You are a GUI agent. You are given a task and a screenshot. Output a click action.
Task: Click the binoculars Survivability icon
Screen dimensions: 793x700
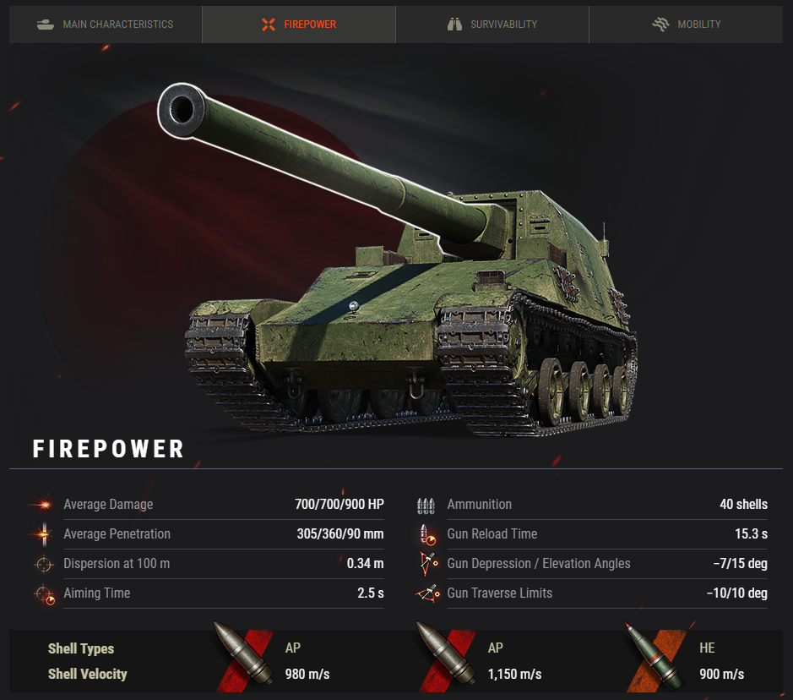(454, 25)
